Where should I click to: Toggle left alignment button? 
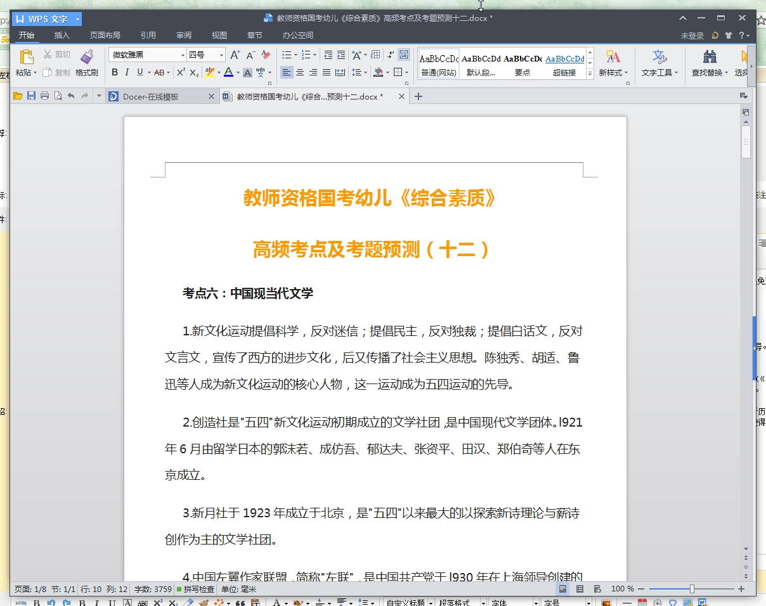pos(287,72)
